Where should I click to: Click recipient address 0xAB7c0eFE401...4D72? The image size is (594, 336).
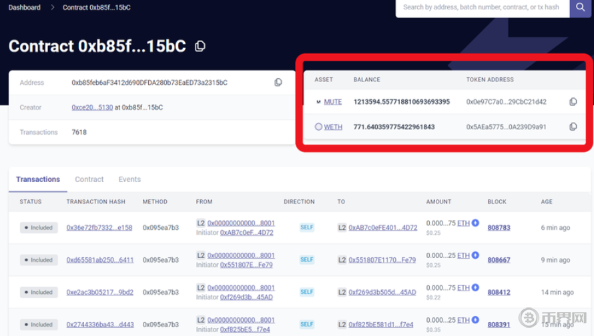tap(382, 227)
